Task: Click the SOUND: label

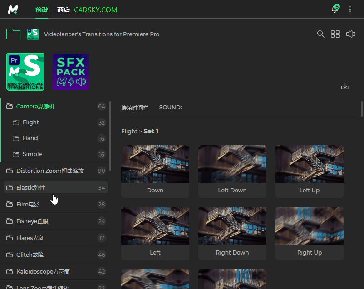Action: (x=170, y=108)
